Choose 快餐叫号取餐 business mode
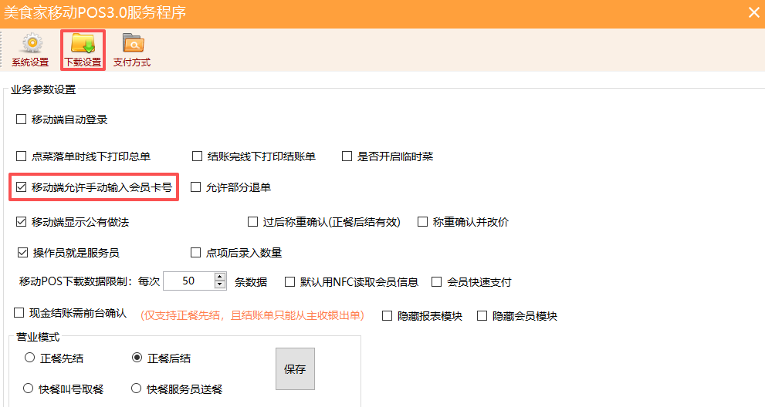The image size is (765, 407). click(29, 388)
